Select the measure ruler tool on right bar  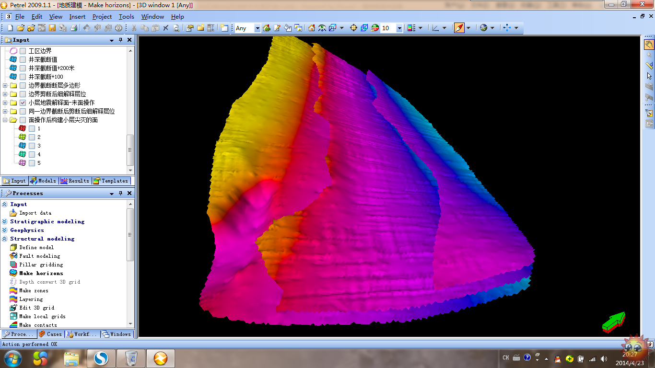(649, 65)
